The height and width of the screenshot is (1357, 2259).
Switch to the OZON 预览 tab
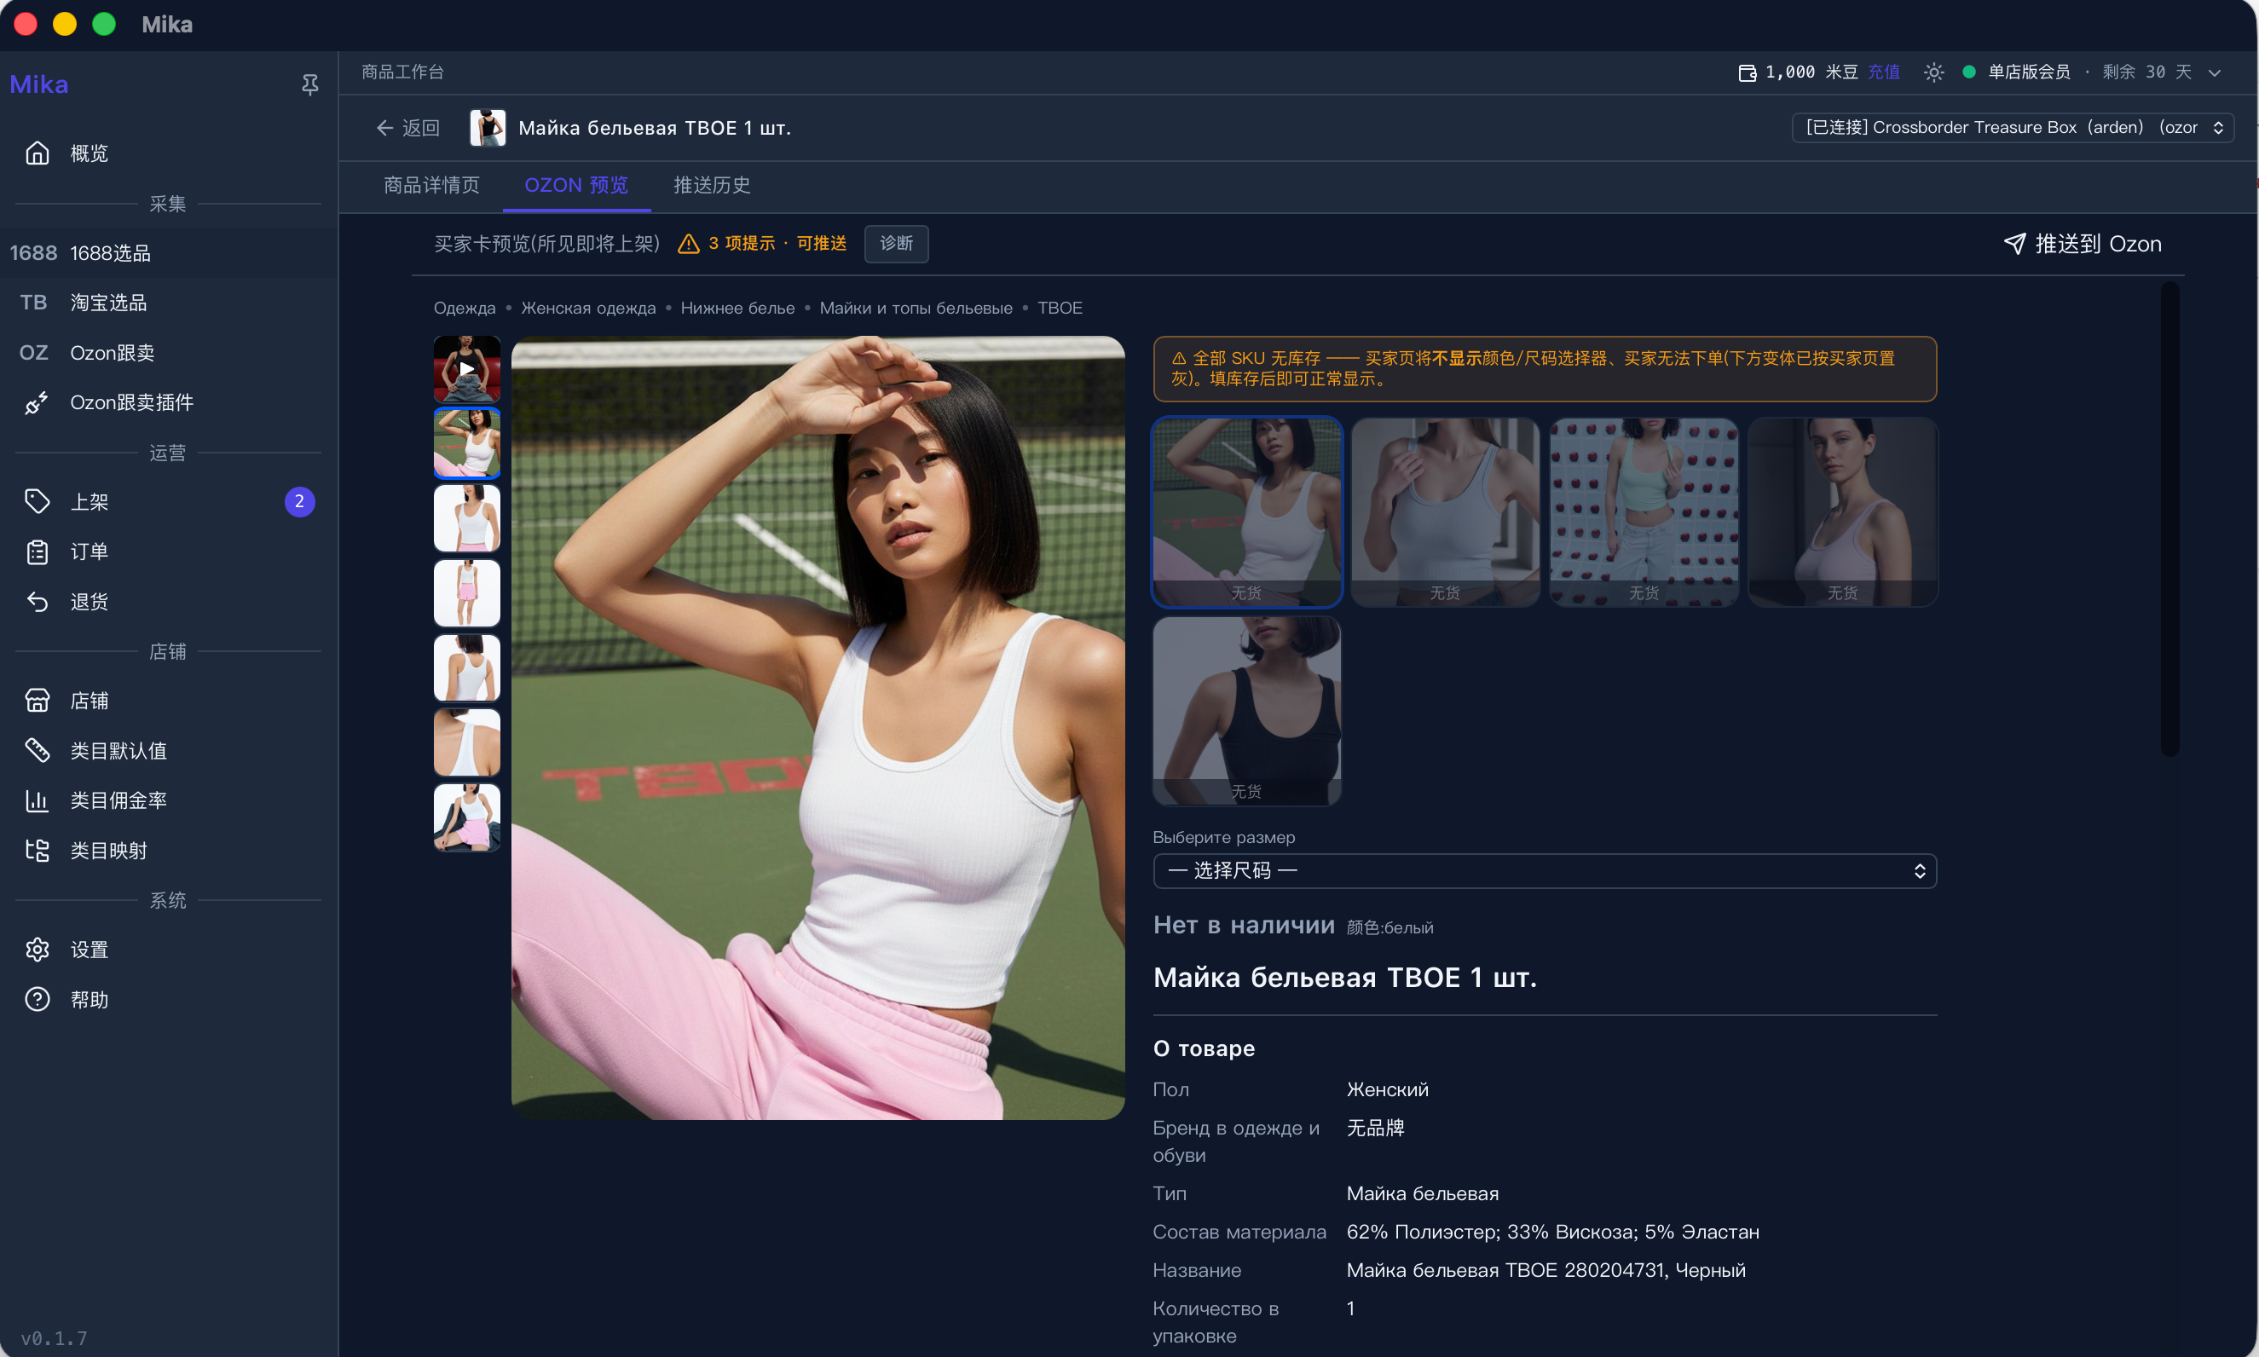(x=576, y=186)
